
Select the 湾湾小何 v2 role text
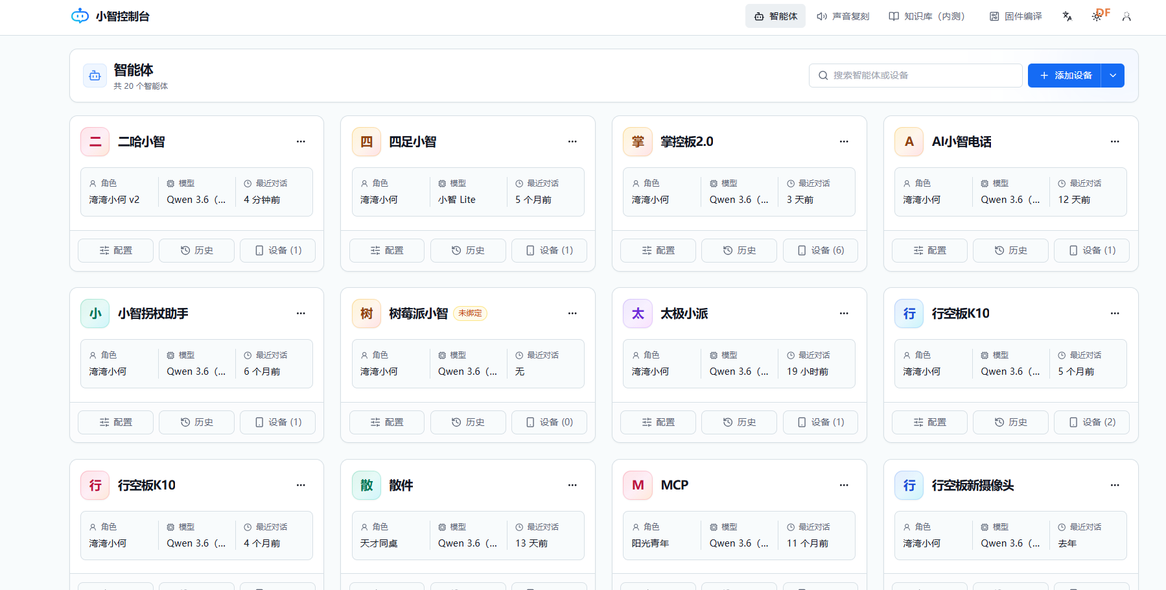click(114, 200)
